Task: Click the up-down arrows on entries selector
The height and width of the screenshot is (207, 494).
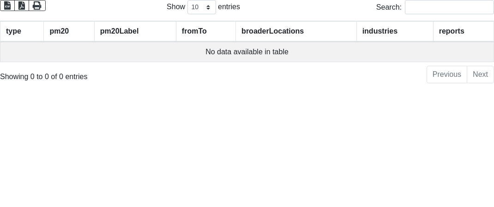Action: click(209, 7)
